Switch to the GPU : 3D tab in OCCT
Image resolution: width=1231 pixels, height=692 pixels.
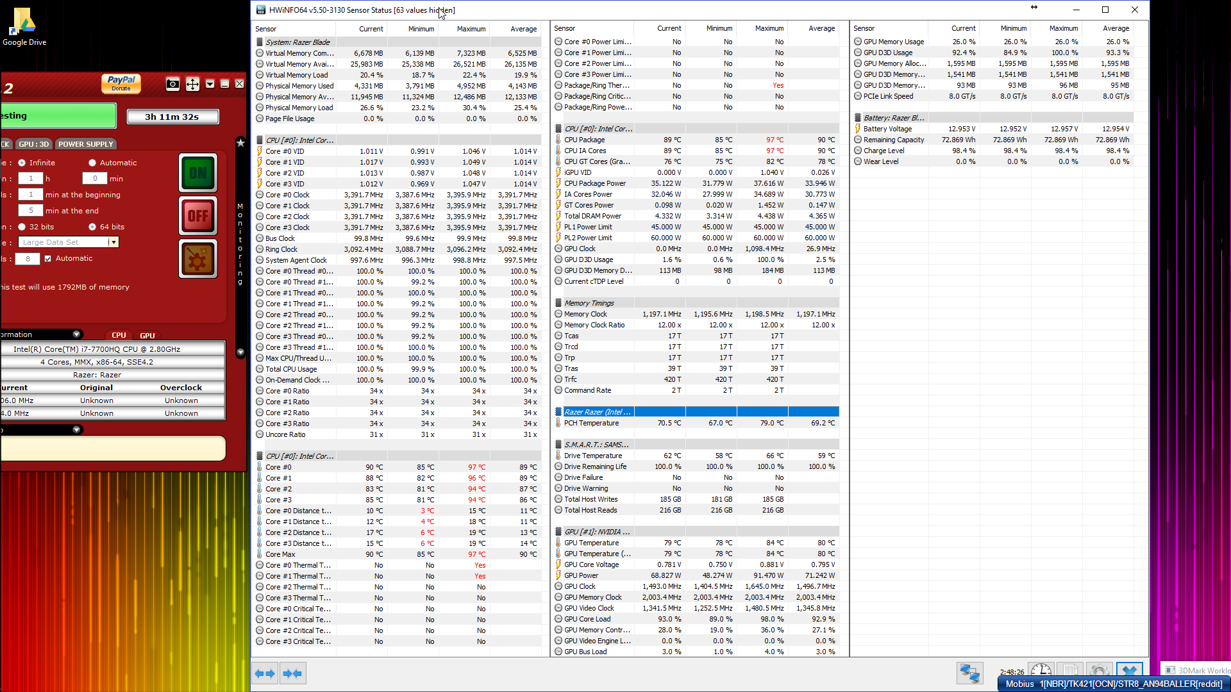pos(34,144)
